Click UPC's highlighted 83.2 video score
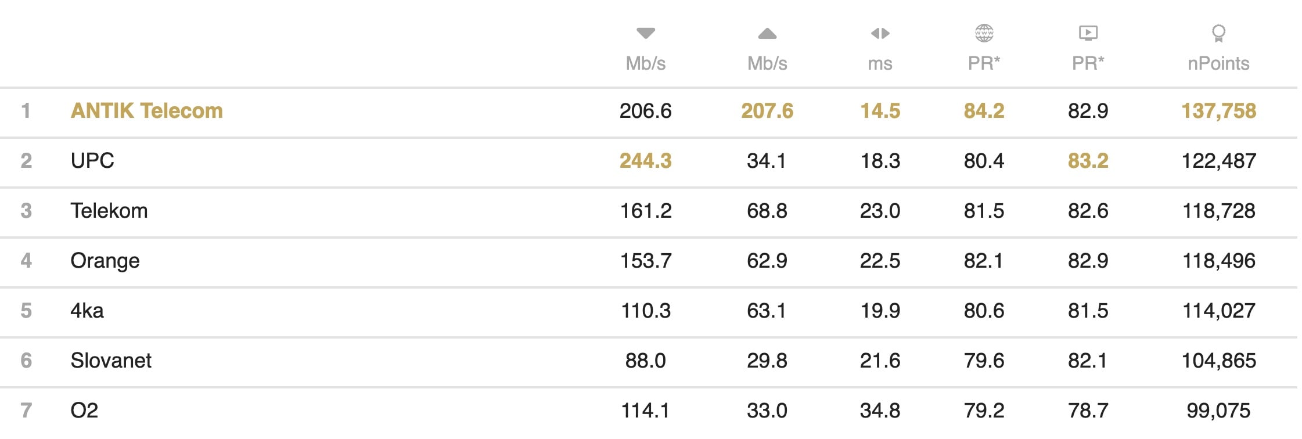The height and width of the screenshot is (439, 1302). pyautogui.click(x=1088, y=161)
